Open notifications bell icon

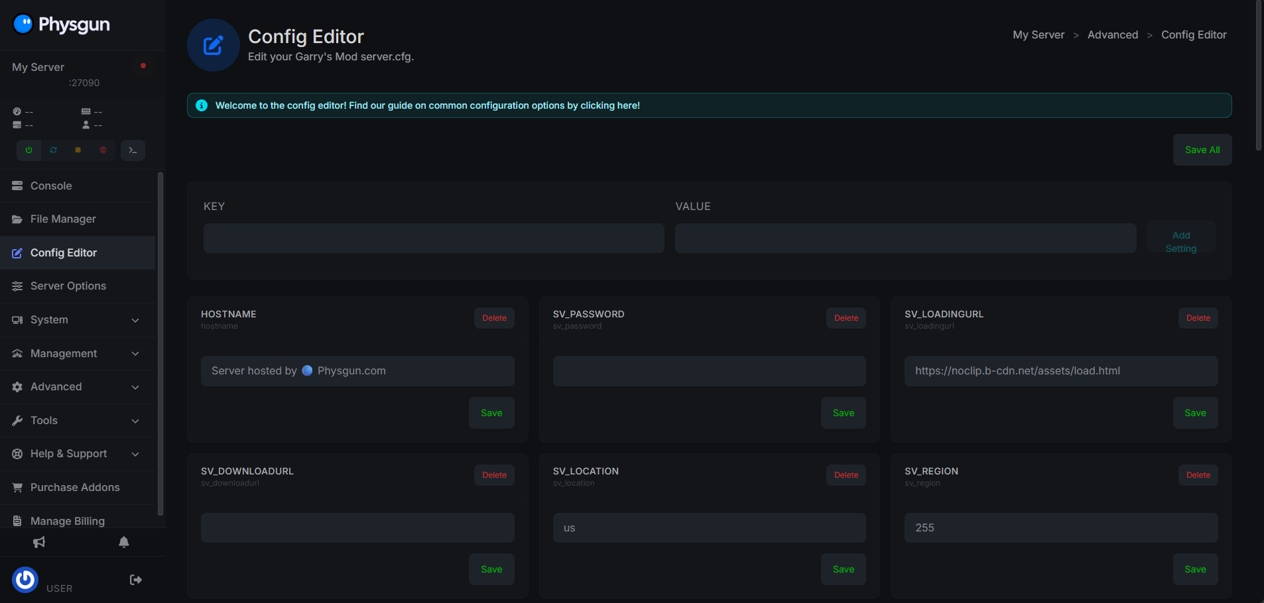tap(123, 542)
